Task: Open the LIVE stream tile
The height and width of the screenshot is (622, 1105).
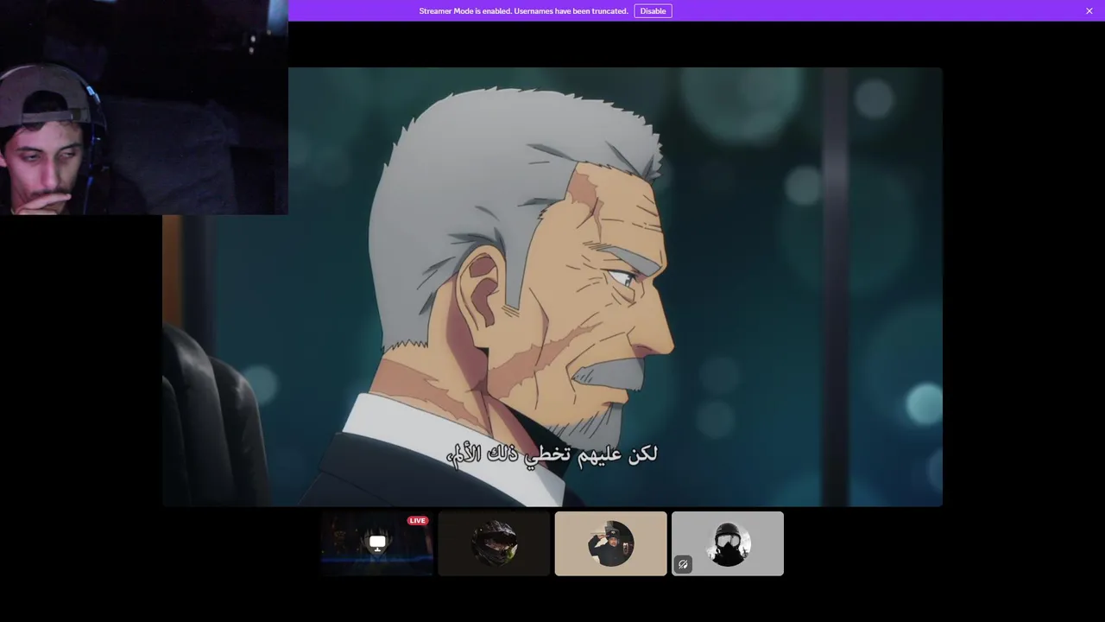Action: pos(376,543)
